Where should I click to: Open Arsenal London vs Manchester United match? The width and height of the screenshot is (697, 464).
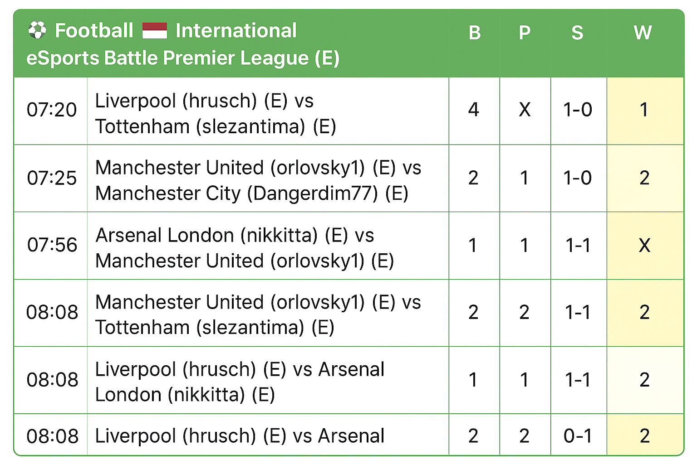coord(244,248)
